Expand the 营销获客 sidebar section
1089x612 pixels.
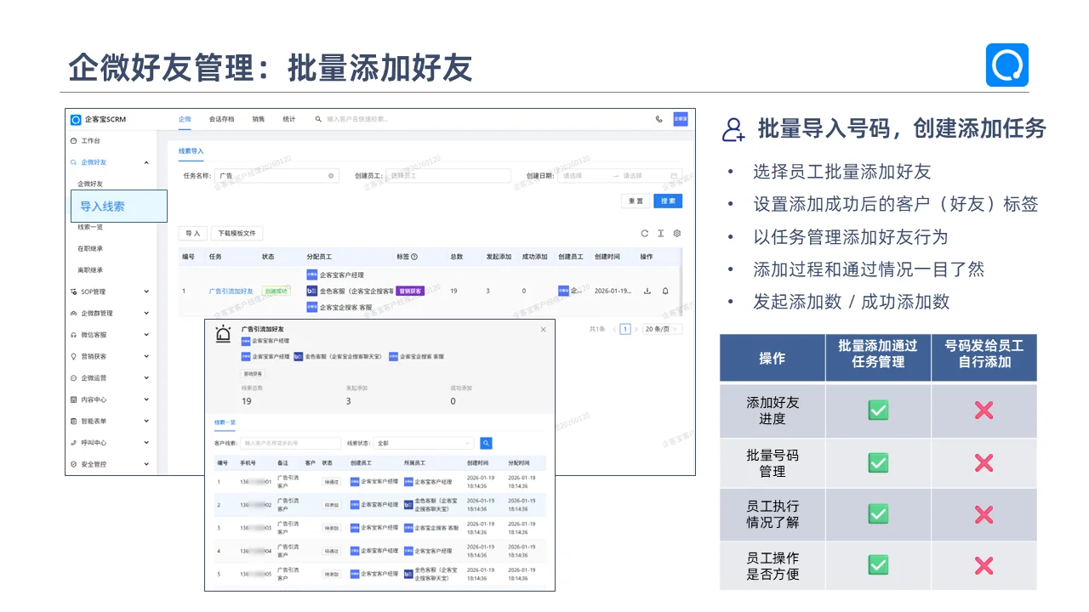click(146, 357)
